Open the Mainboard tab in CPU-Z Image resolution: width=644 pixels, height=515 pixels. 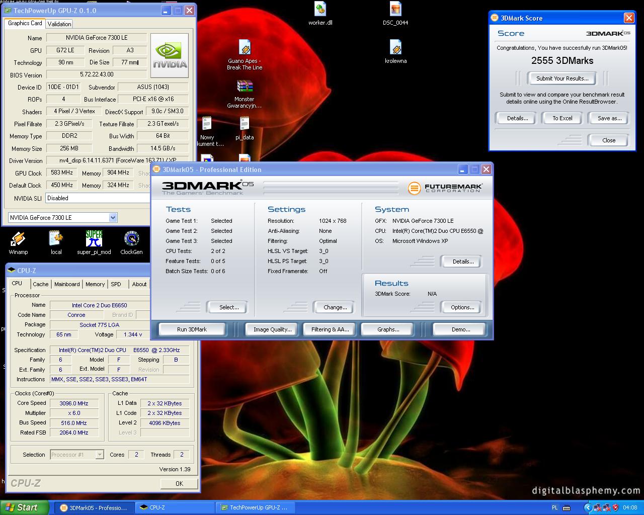point(67,284)
